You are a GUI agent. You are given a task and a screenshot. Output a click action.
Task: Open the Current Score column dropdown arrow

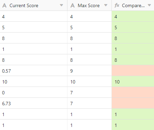pos(61,5)
